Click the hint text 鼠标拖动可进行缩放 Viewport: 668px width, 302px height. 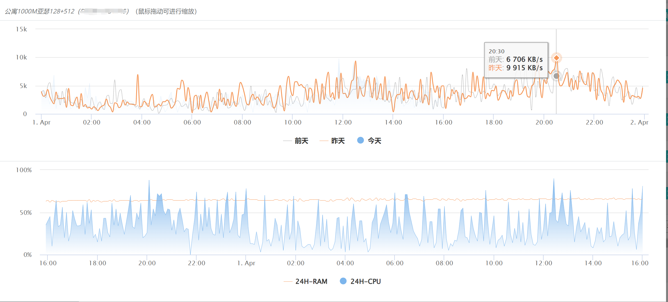click(166, 11)
